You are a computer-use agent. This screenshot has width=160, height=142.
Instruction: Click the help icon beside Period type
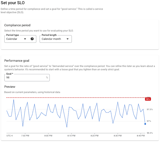(x=32, y=39)
